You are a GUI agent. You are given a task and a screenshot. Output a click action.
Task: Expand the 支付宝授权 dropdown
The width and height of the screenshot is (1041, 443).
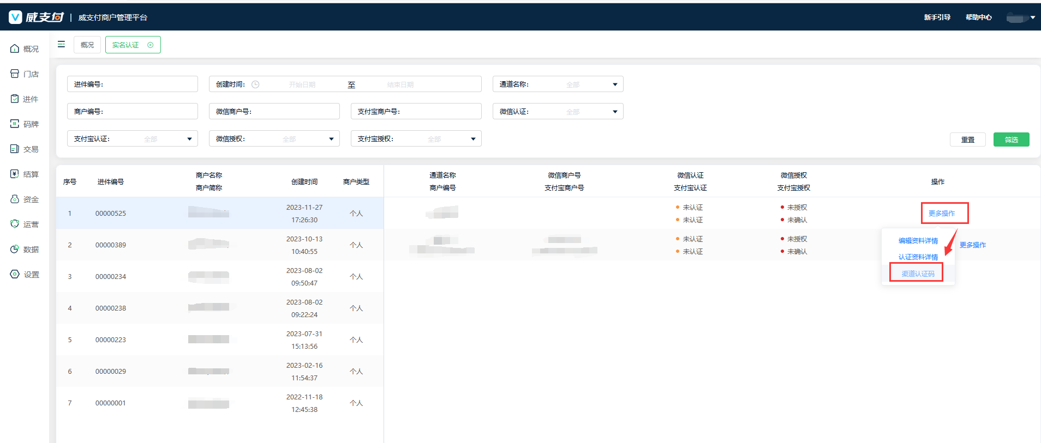coord(472,139)
